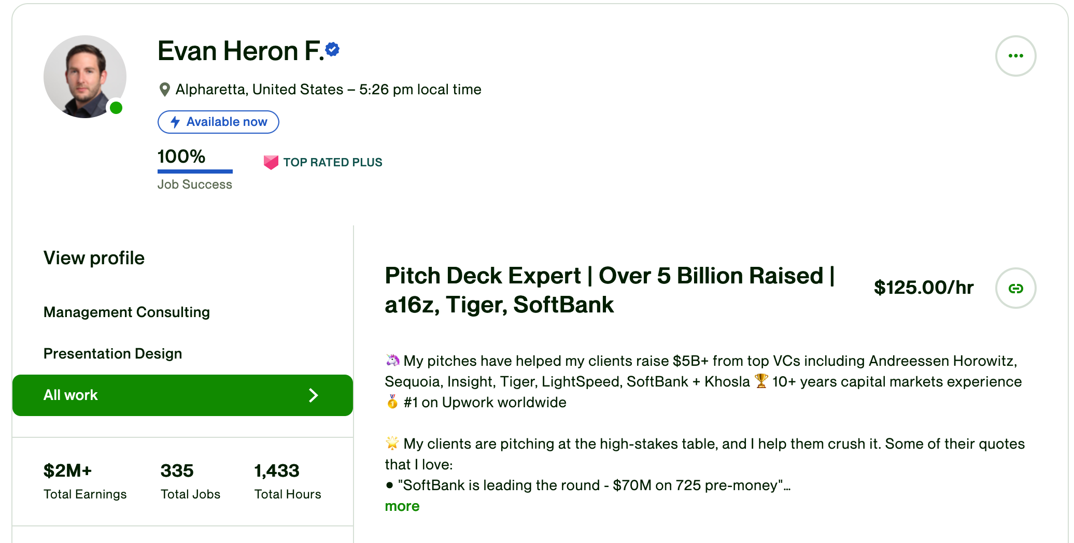Click the Available now badge

point(218,122)
